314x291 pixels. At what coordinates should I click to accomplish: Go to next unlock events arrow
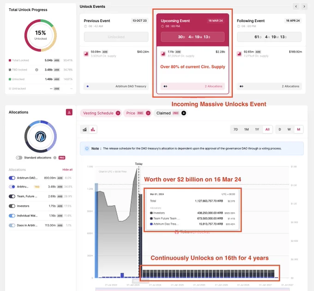[x=304, y=6]
